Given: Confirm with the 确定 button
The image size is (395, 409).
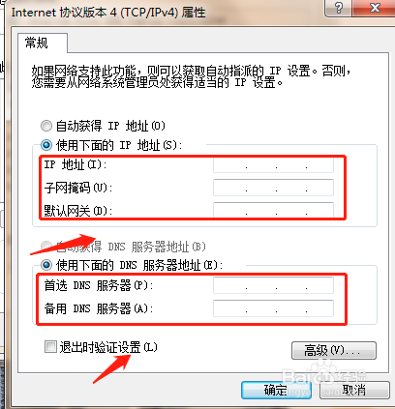Looking at the screenshot, I should click(x=276, y=391).
